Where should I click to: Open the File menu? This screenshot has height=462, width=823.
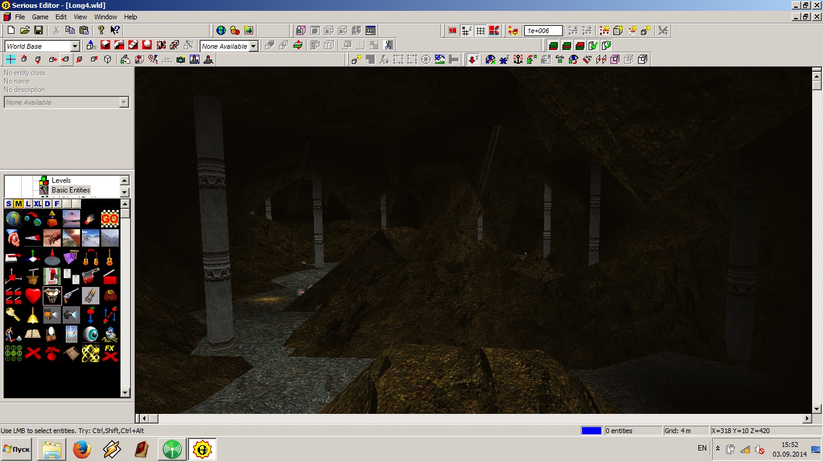(x=20, y=17)
